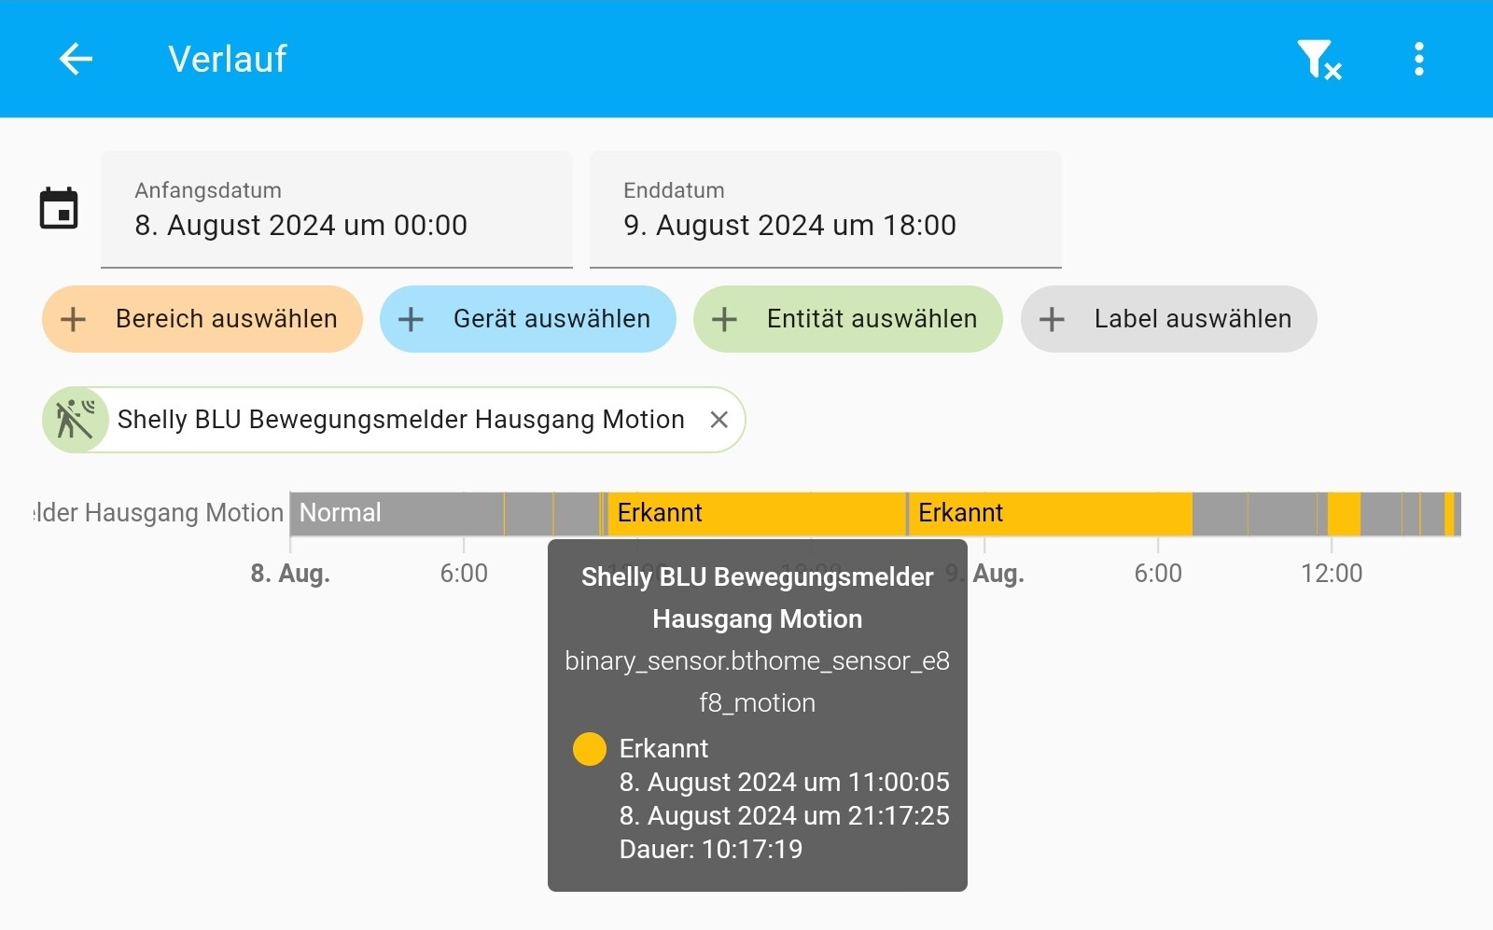Click the Hausgang Motion row label

159,513
